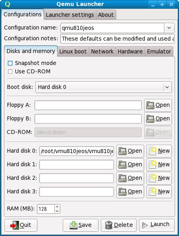Create a new image for Hard disk 1

159,165
